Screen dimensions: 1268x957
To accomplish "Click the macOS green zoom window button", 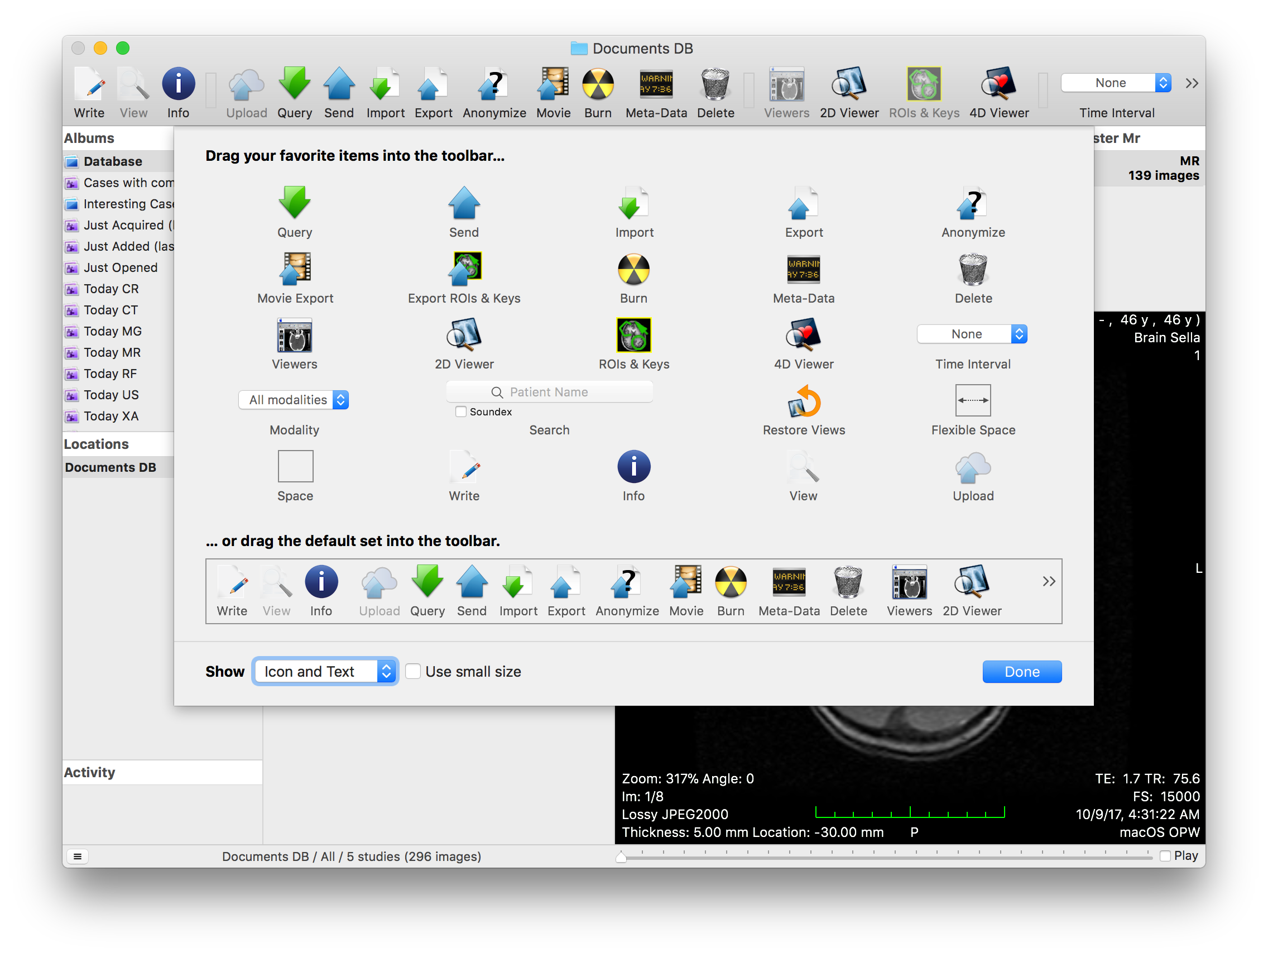I will (123, 48).
